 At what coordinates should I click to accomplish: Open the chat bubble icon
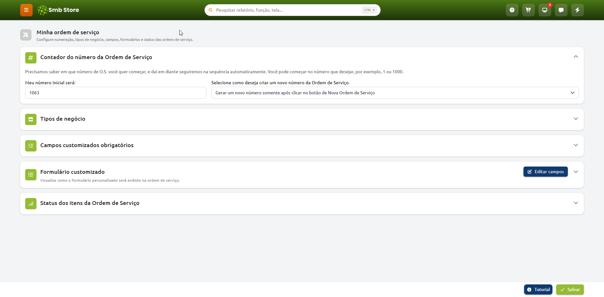click(561, 10)
